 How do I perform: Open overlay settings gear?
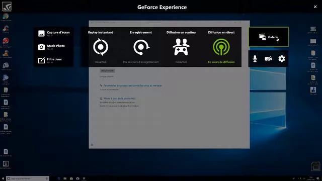[282, 59]
